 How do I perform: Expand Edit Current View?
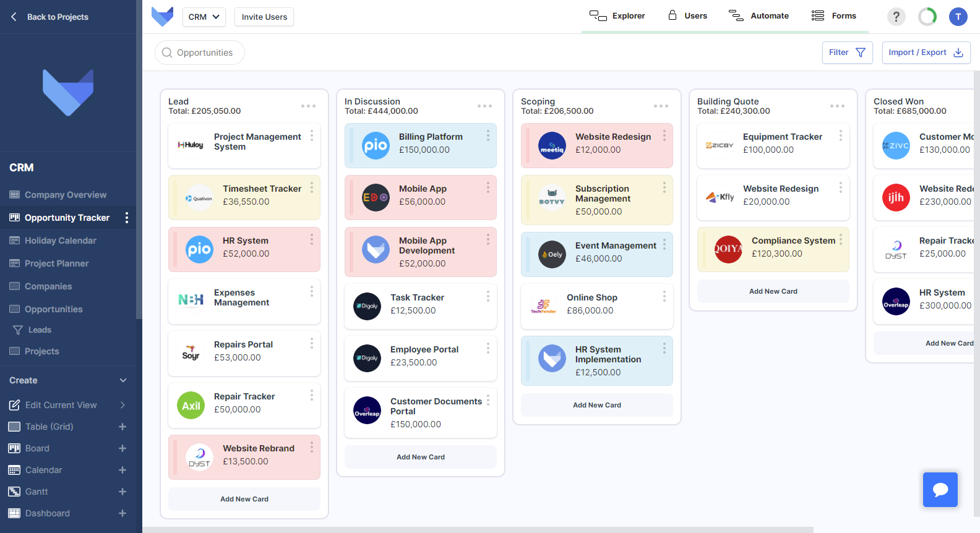click(x=123, y=405)
